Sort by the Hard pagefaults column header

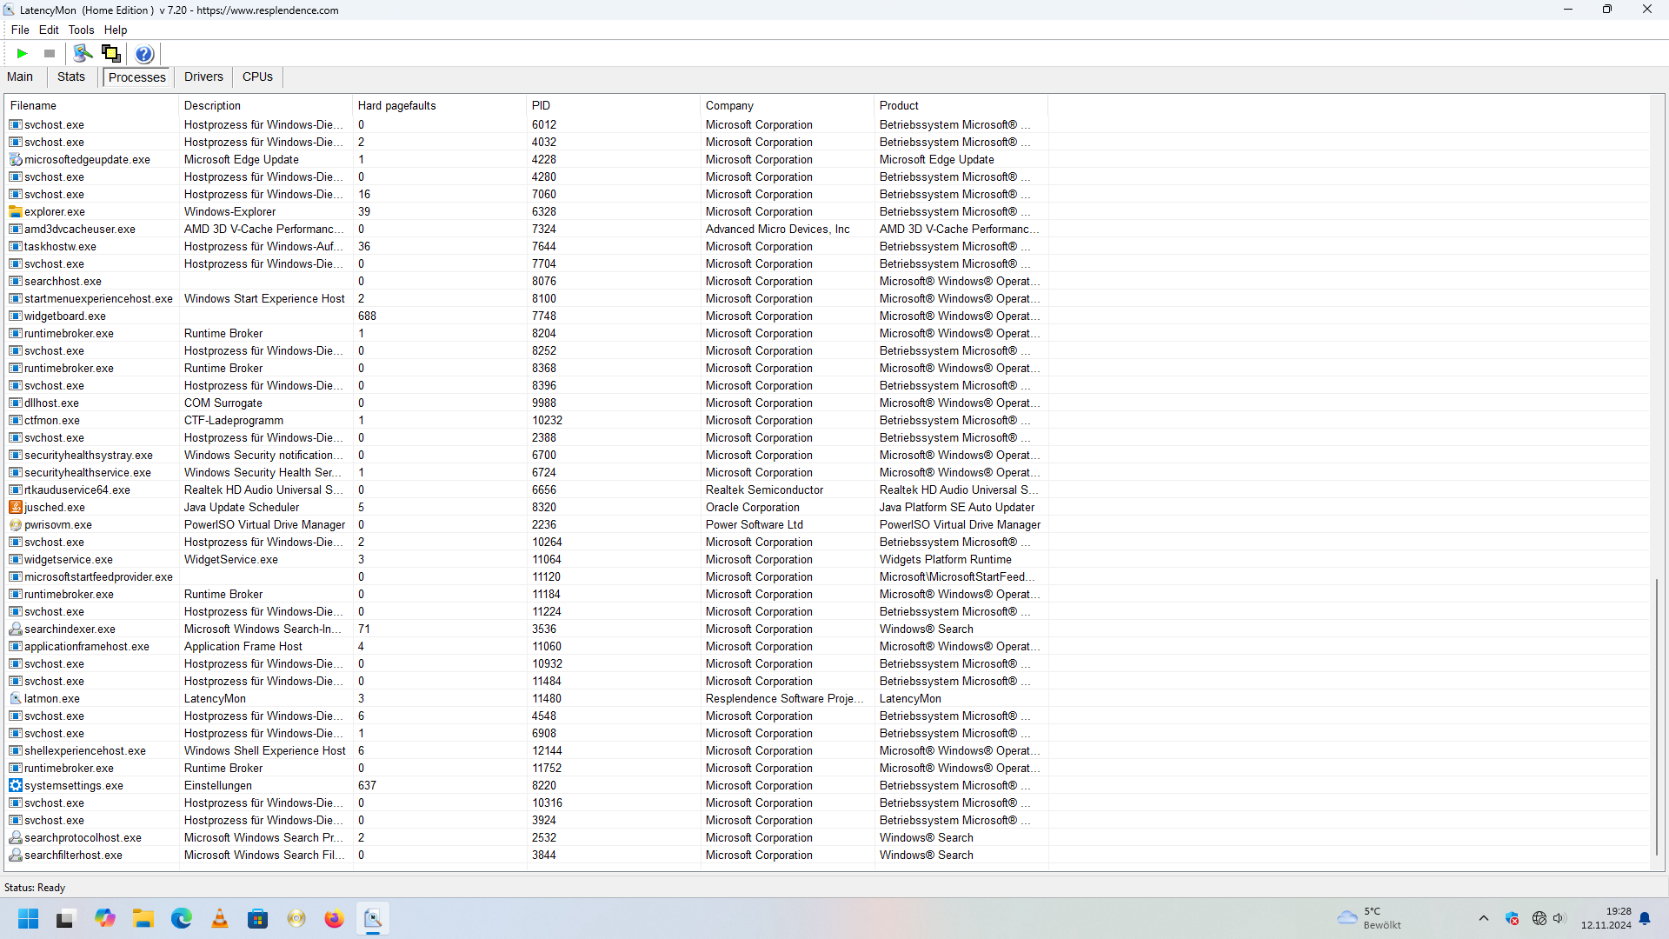coord(397,105)
